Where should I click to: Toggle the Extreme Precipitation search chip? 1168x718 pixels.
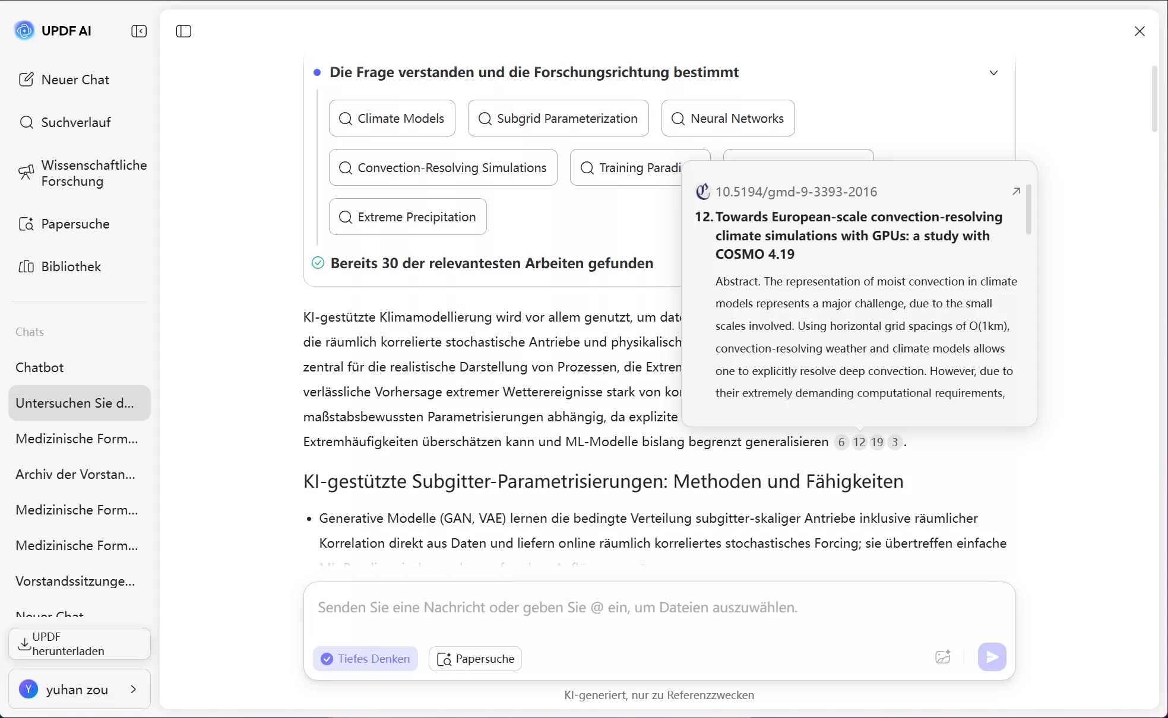[x=407, y=217]
